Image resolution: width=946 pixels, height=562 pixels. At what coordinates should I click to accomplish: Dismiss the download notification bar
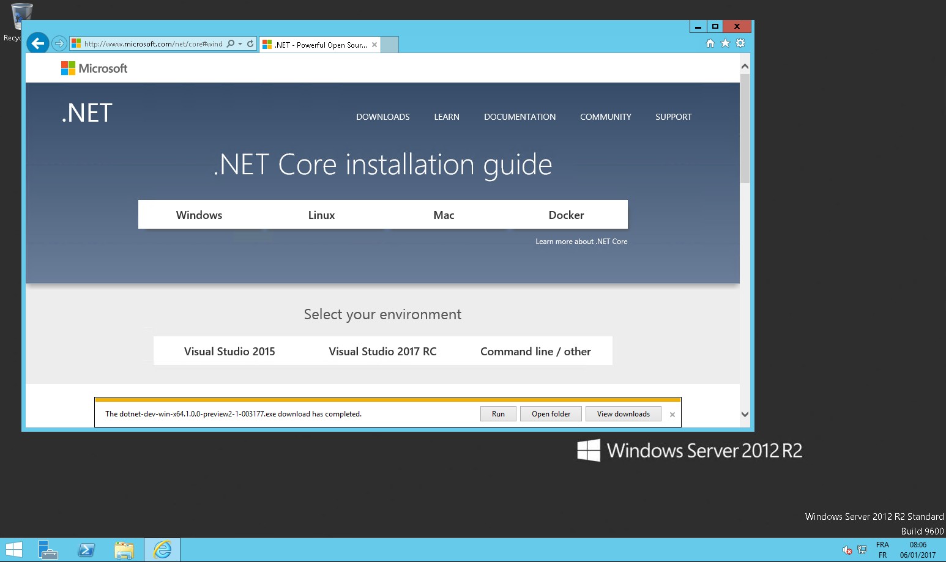click(672, 415)
